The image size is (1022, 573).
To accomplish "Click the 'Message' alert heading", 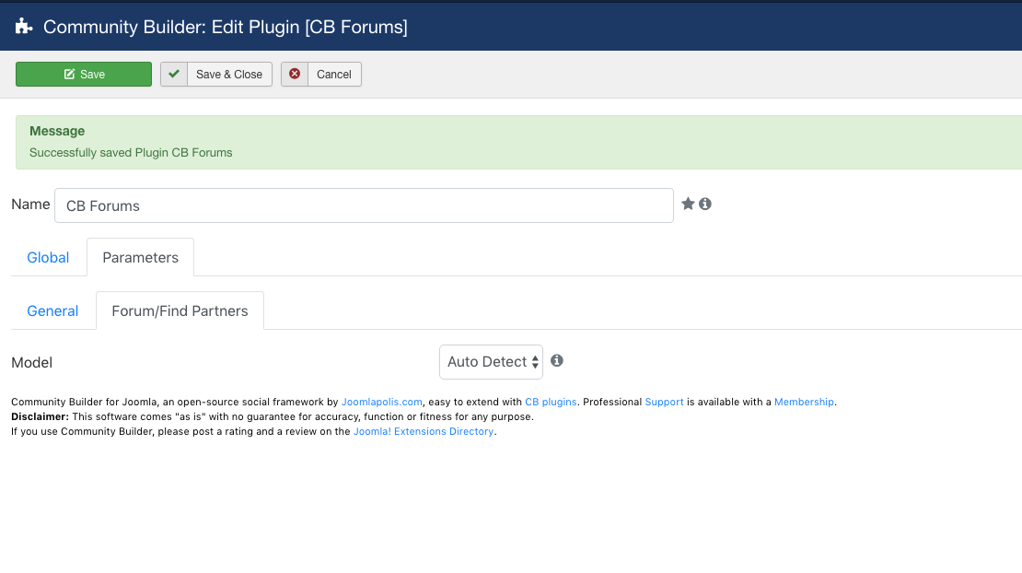I will point(57,131).
